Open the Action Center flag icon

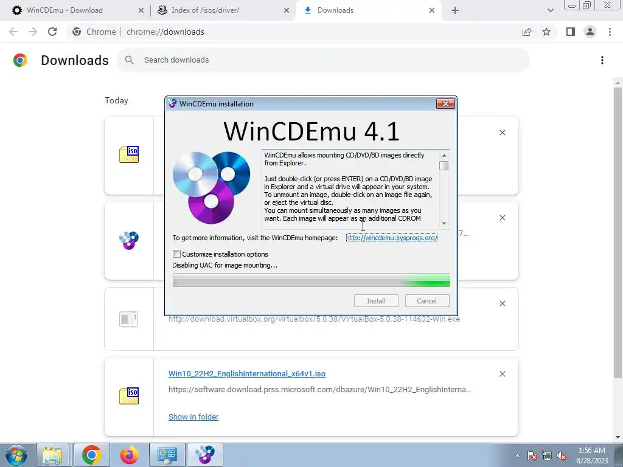coord(532,455)
